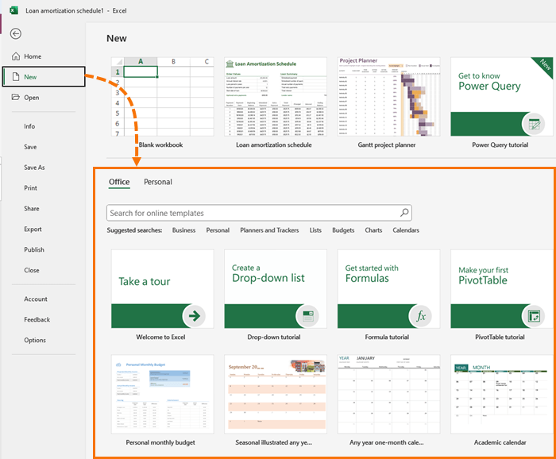Click the 'Academic calendar' caption
556x459 pixels.
[500, 442]
